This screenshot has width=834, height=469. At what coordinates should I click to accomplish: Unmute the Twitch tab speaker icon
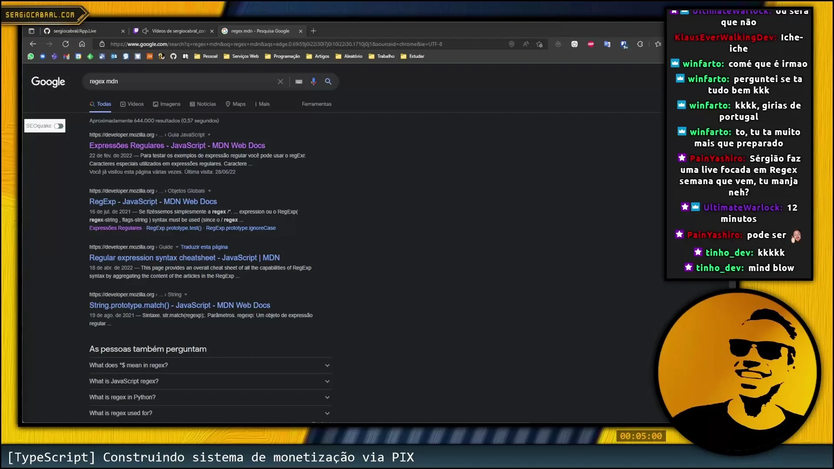click(x=146, y=31)
